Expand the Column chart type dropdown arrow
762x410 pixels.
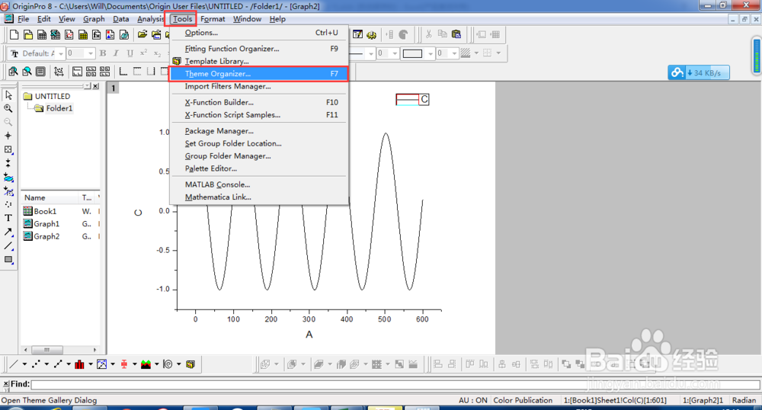point(91,364)
